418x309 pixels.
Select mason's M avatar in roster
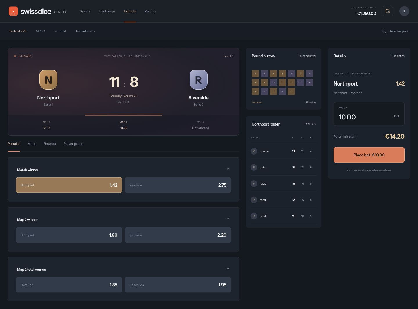(x=254, y=151)
